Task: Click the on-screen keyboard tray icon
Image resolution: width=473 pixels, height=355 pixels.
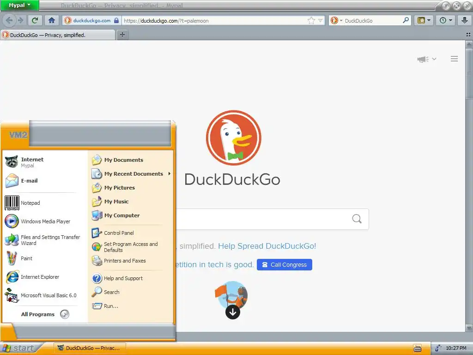Action: [418, 349]
